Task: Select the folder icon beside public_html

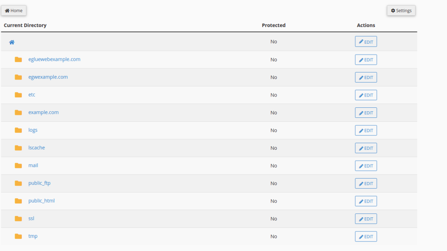Action: click(x=18, y=201)
